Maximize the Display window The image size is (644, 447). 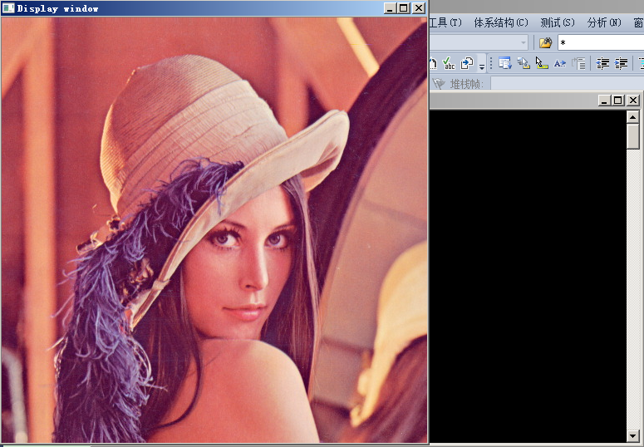tap(404, 8)
